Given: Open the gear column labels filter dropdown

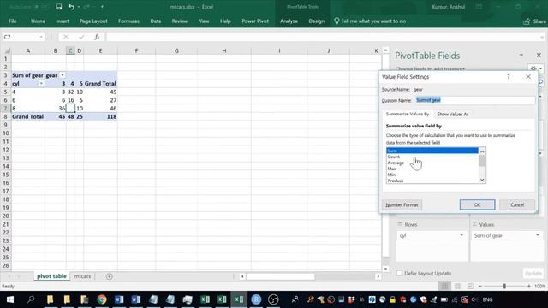Looking at the screenshot, I should 63,75.
